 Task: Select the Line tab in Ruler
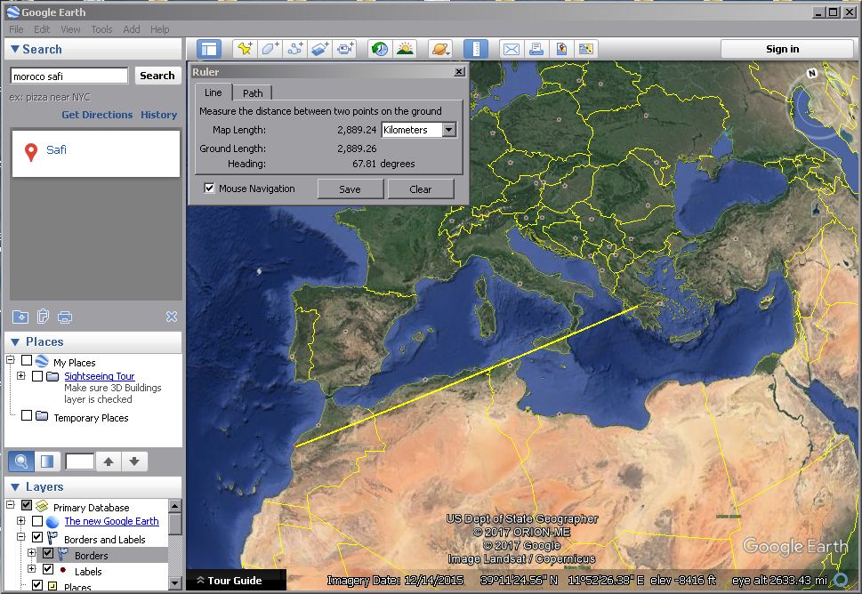tap(213, 92)
